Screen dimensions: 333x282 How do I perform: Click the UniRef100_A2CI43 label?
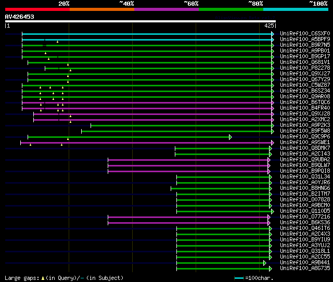[x=305, y=154]
